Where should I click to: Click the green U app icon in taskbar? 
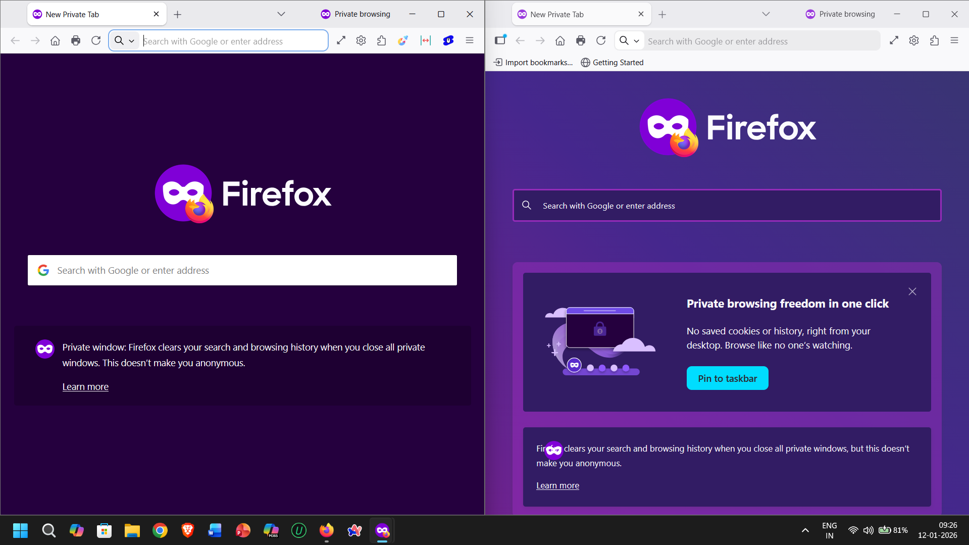[x=299, y=530]
